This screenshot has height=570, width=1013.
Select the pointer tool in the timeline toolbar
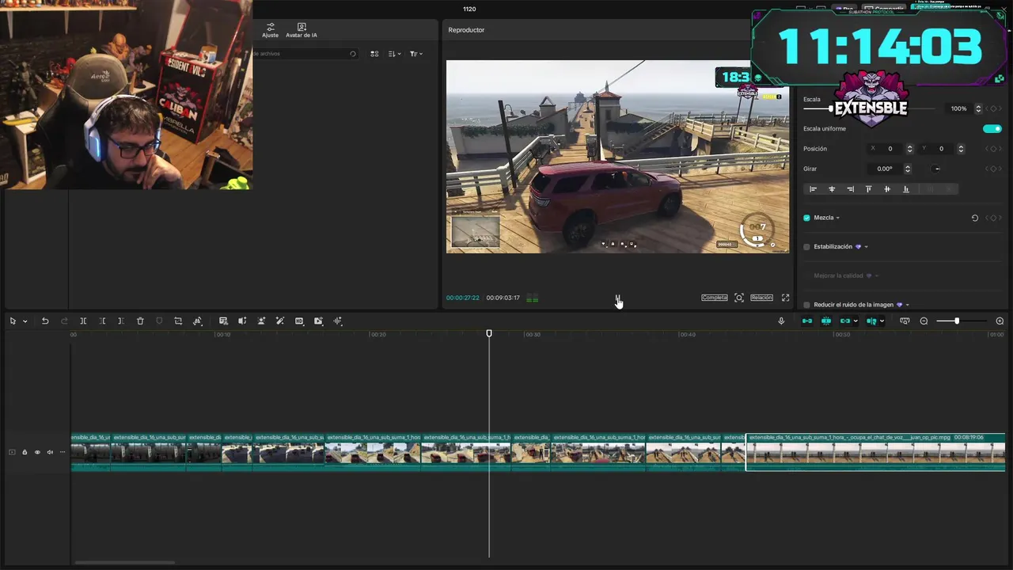coord(13,321)
